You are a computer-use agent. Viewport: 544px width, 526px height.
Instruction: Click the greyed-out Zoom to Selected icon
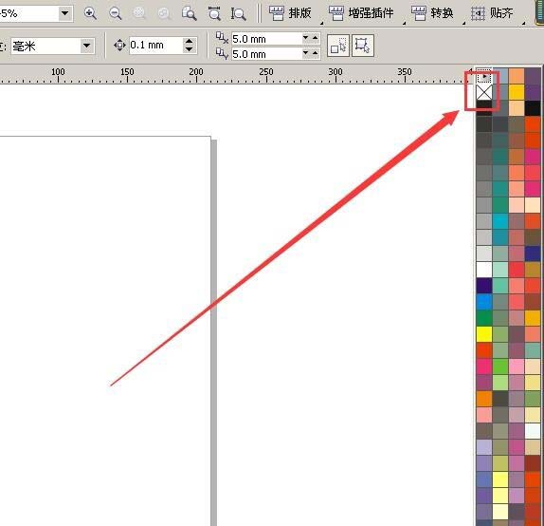point(139,13)
